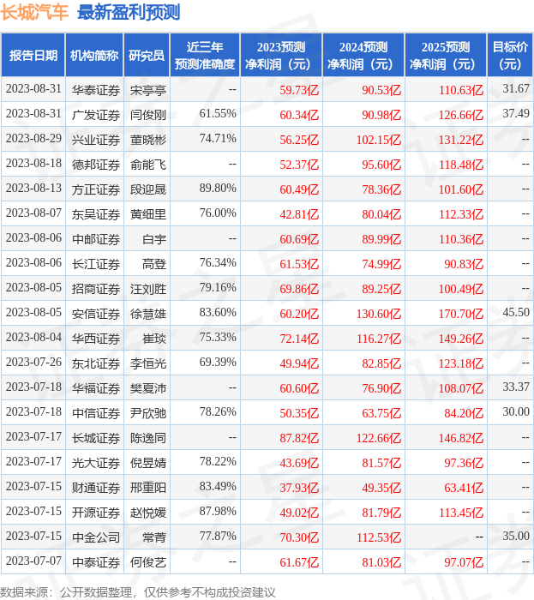Click 方正证券 institution cell
The width and height of the screenshot is (534, 600).
tap(96, 189)
